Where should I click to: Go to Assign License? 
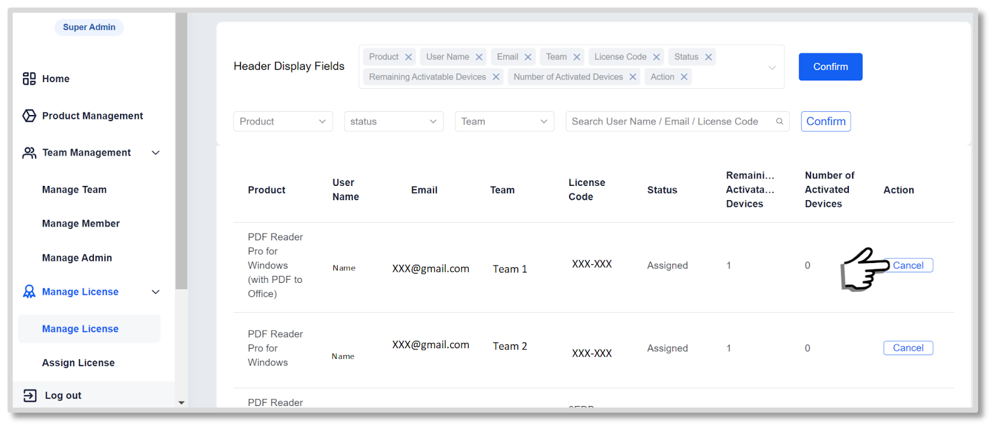coord(78,363)
